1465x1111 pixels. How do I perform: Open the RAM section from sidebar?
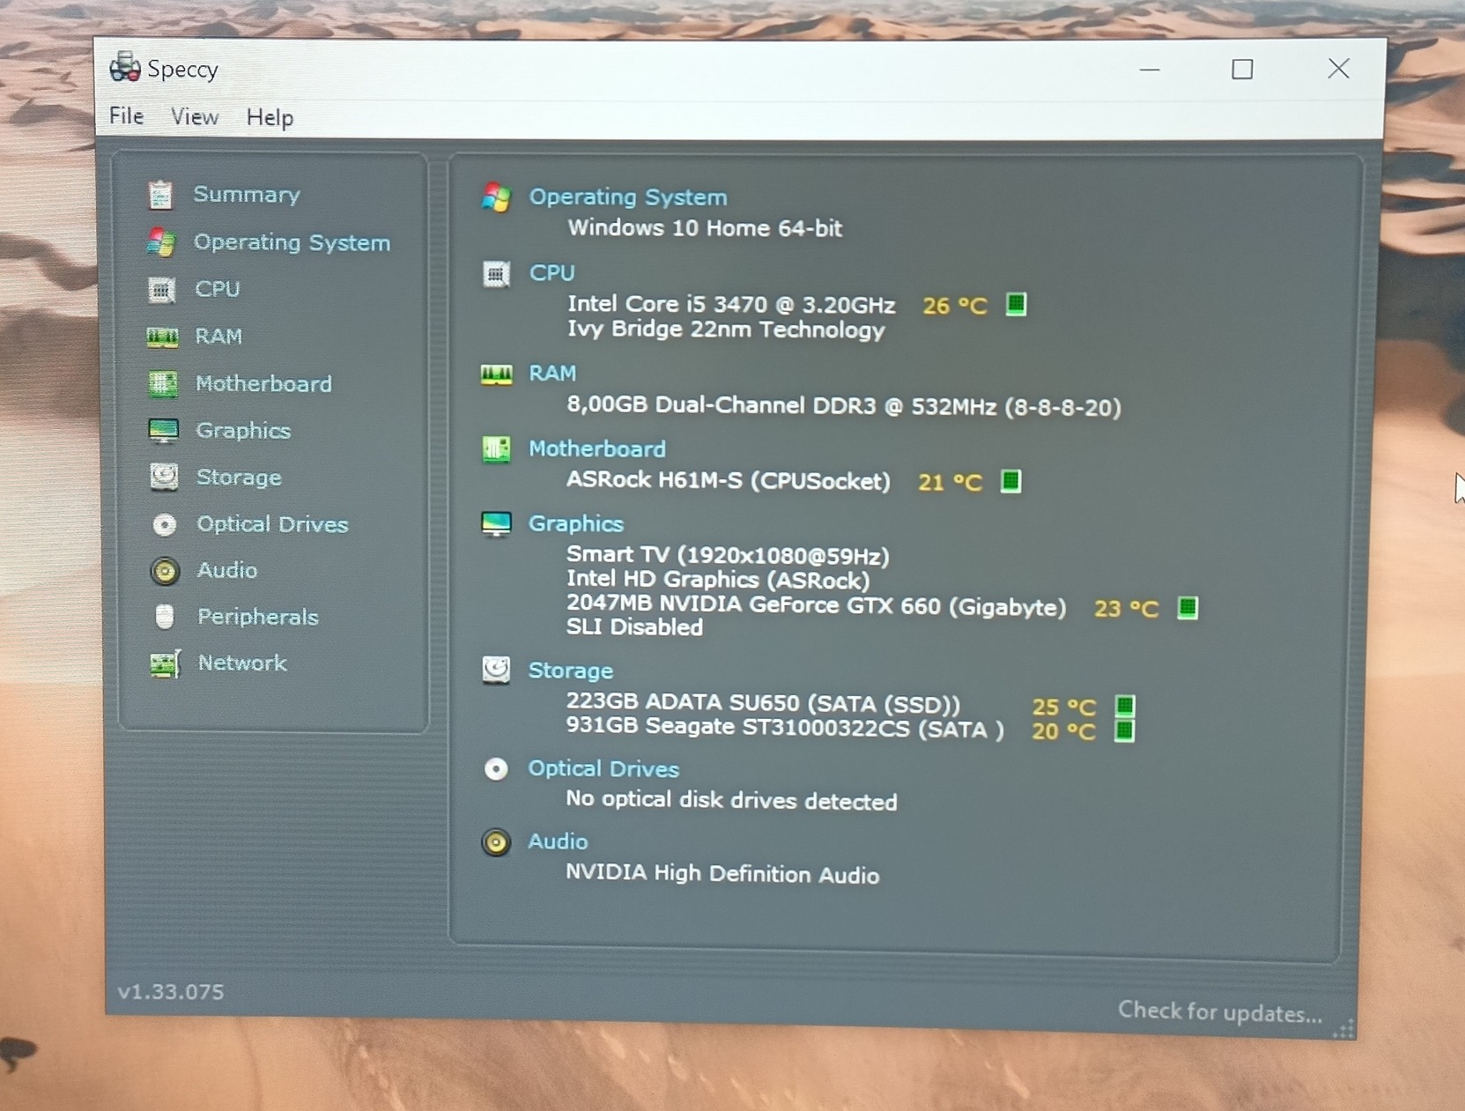(x=218, y=337)
